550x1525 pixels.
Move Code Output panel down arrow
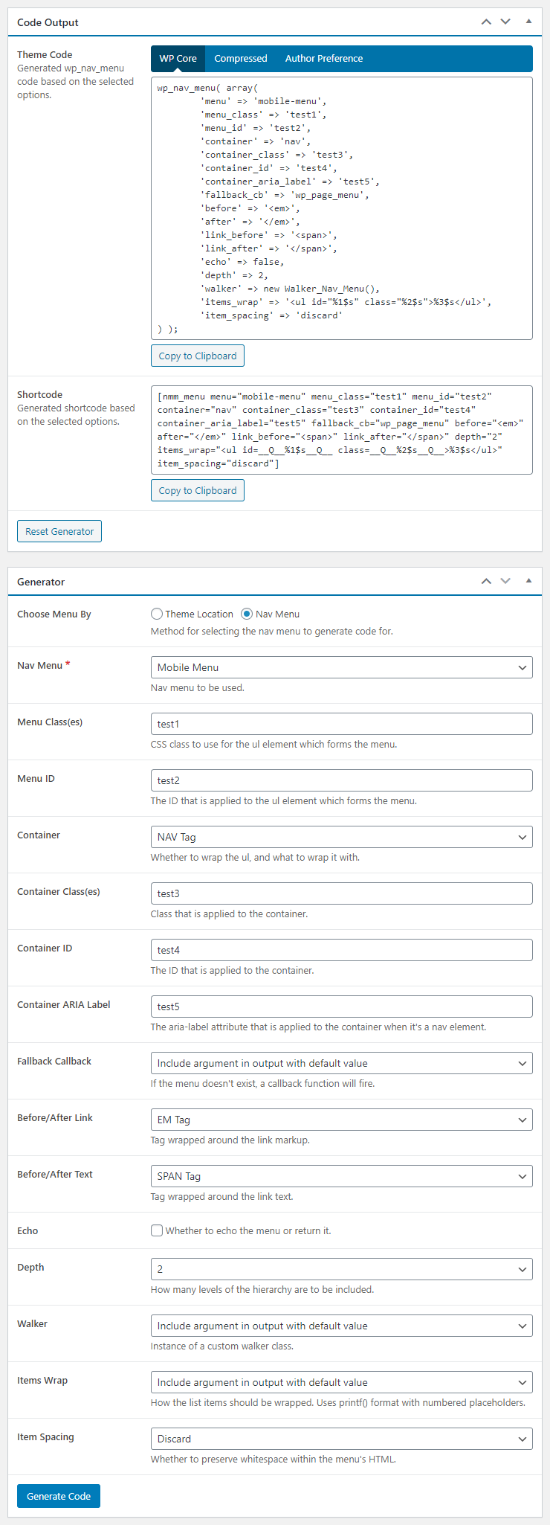pyautogui.click(x=505, y=22)
